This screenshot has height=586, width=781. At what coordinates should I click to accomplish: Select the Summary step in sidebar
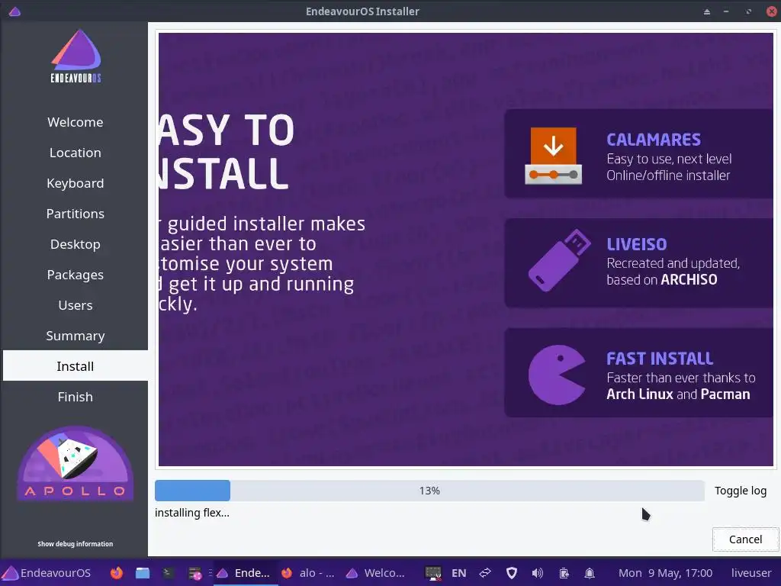[76, 336]
